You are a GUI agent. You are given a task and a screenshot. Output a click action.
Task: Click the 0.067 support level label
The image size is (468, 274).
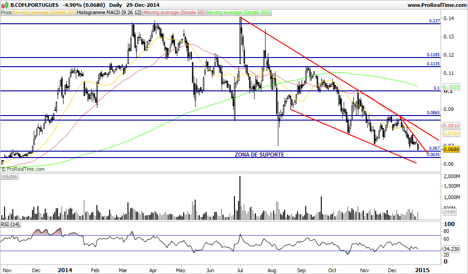[434, 148]
